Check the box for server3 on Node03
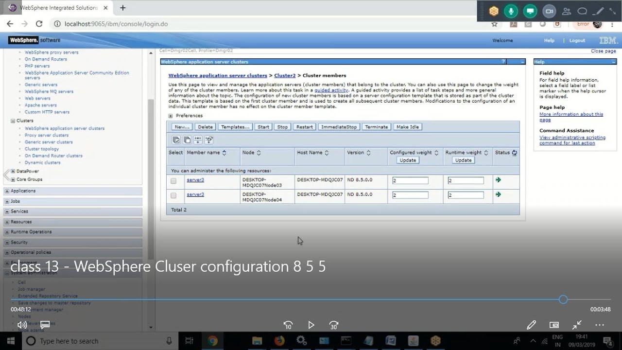Viewport: 622px width, 350px height. pyautogui.click(x=173, y=181)
